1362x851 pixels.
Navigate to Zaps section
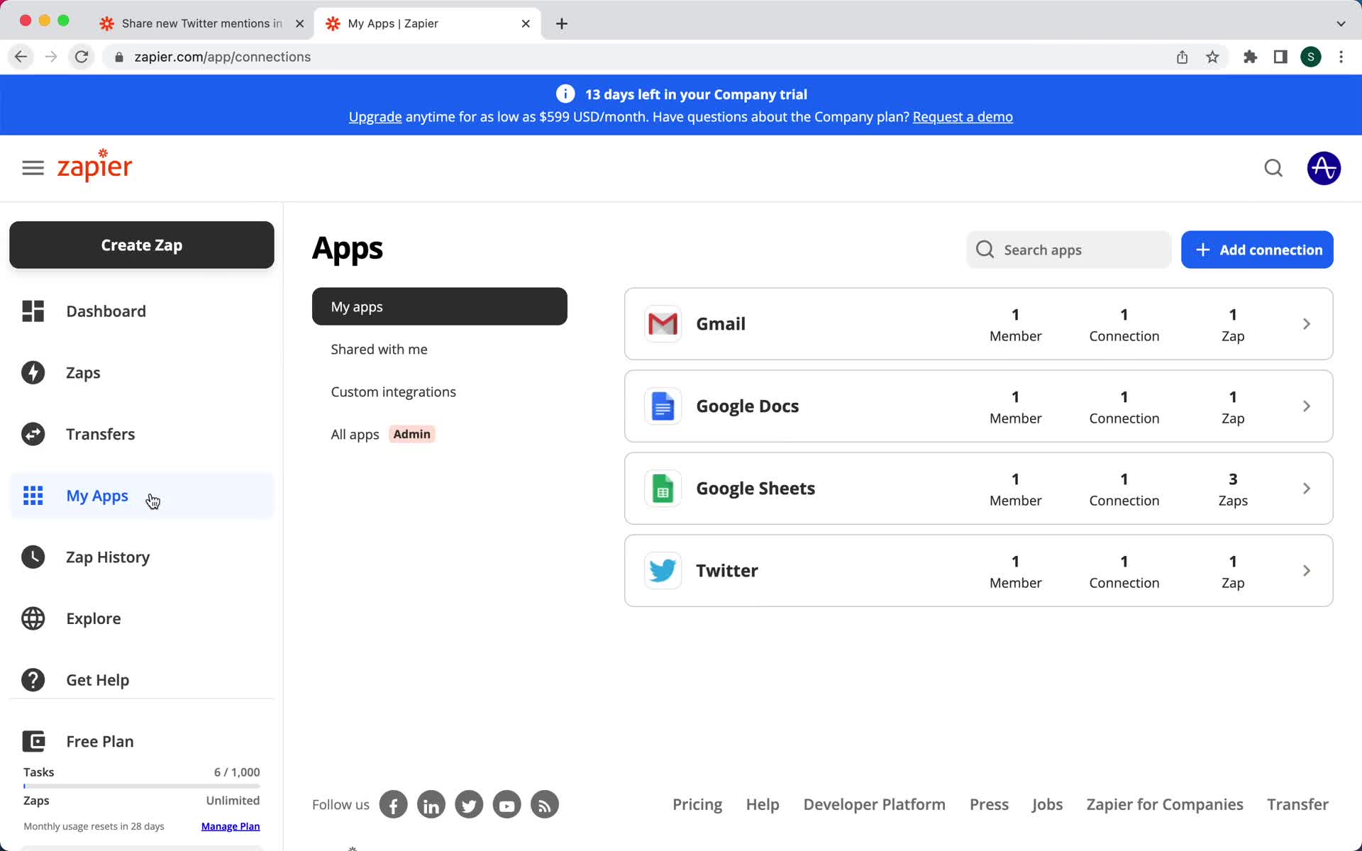[x=83, y=372]
